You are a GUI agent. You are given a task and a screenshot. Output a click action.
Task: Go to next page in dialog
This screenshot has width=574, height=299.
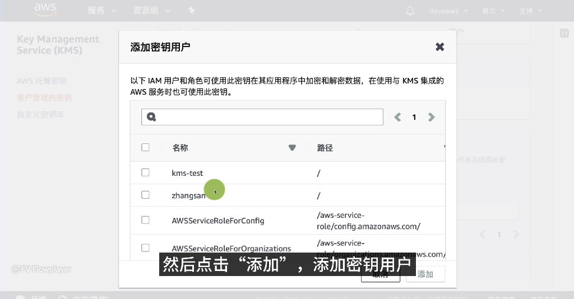(x=431, y=117)
